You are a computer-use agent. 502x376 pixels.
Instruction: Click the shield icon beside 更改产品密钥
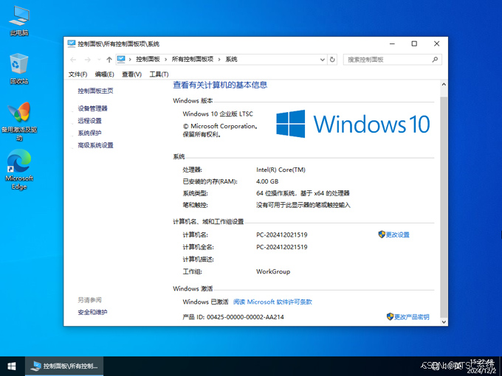tap(390, 316)
